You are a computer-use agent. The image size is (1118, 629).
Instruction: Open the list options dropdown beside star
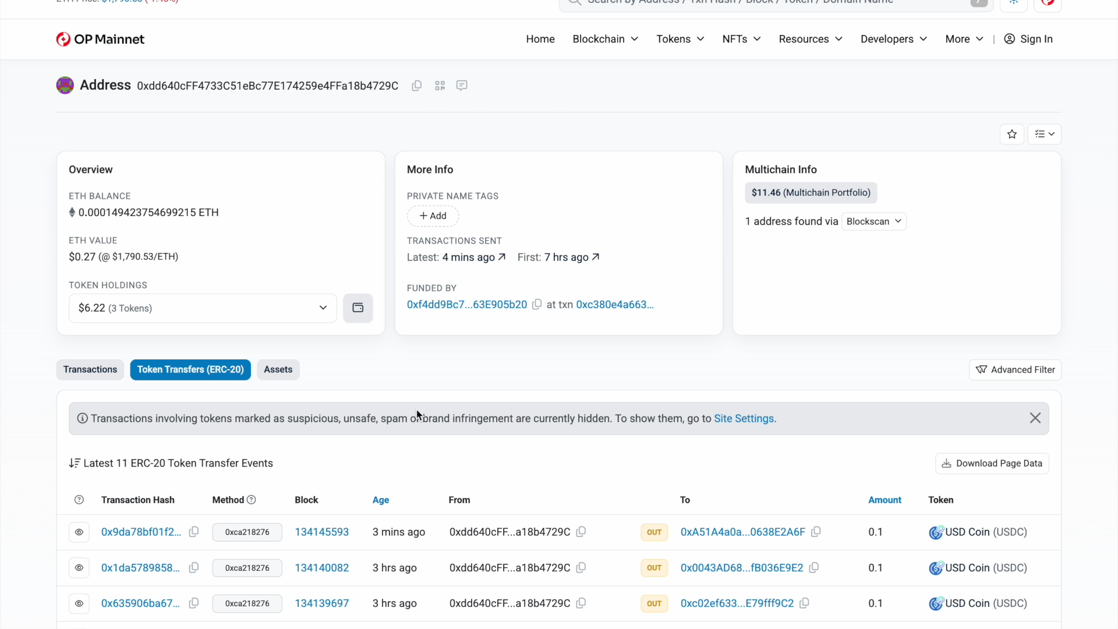pyautogui.click(x=1045, y=134)
